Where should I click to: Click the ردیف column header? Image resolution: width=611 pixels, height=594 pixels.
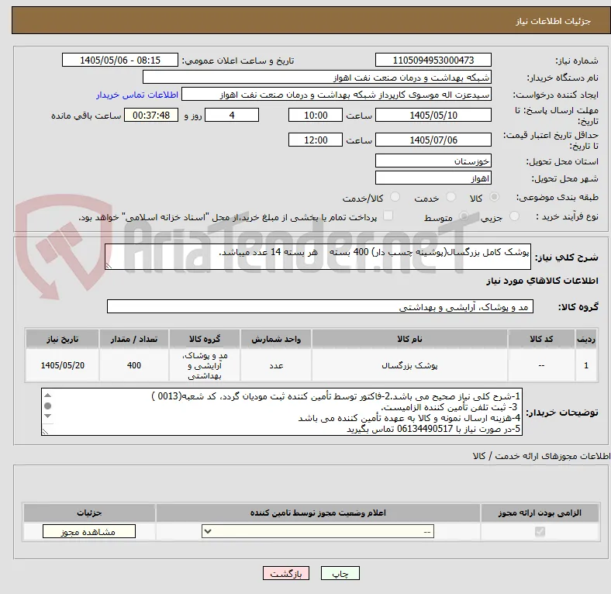pos(586,339)
